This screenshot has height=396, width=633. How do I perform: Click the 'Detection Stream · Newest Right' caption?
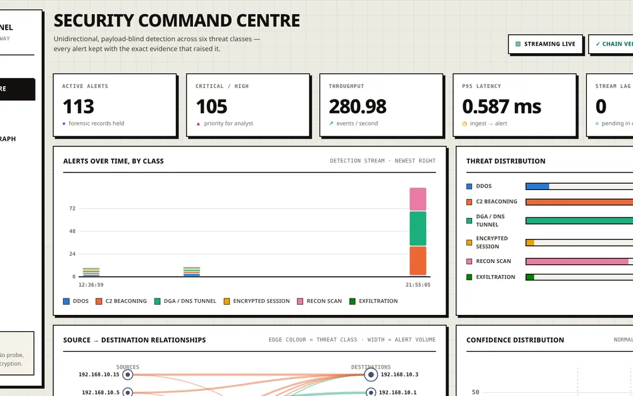383,161
